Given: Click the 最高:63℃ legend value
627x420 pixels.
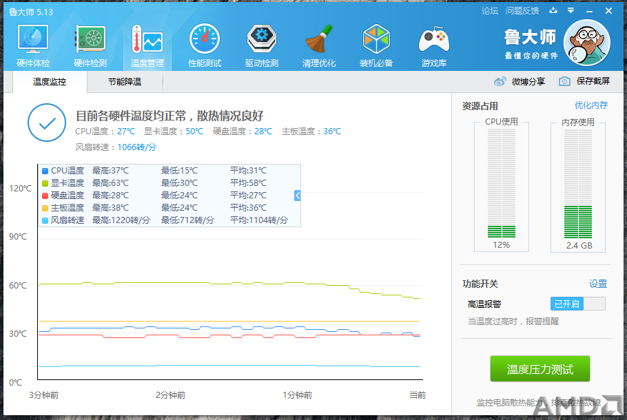Looking at the screenshot, I should click(x=110, y=183).
